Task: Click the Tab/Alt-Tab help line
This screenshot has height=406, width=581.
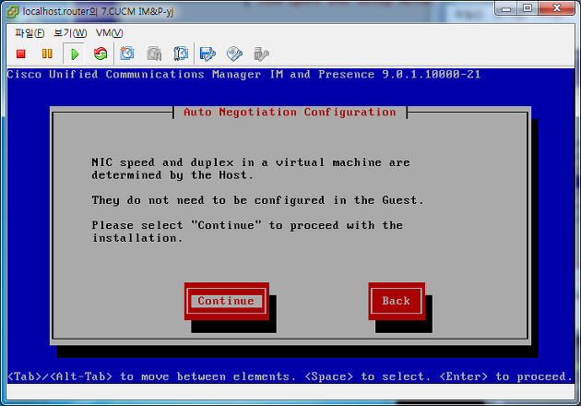Action: coord(290,376)
